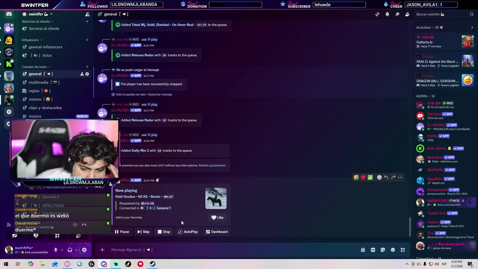Pause the currently playing track
The image size is (478, 269).
click(122, 232)
